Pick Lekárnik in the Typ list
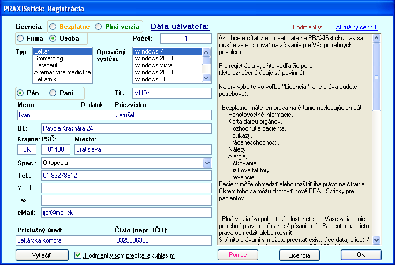Viewport: 395px width, 265px height. pos(62,79)
